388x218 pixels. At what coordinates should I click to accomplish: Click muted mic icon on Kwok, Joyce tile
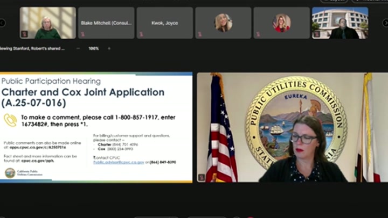[x=141, y=34]
